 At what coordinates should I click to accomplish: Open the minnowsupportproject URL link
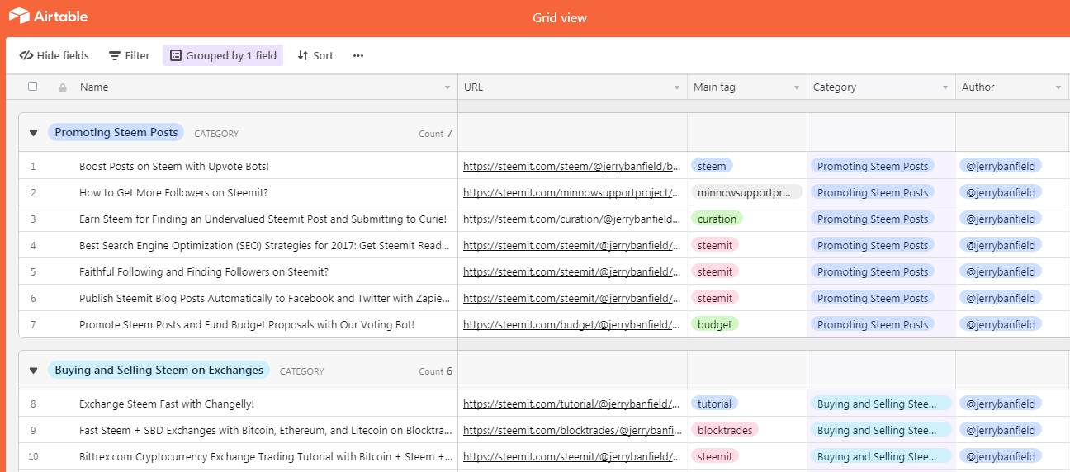pyautogui.click(x=573, y=192)
